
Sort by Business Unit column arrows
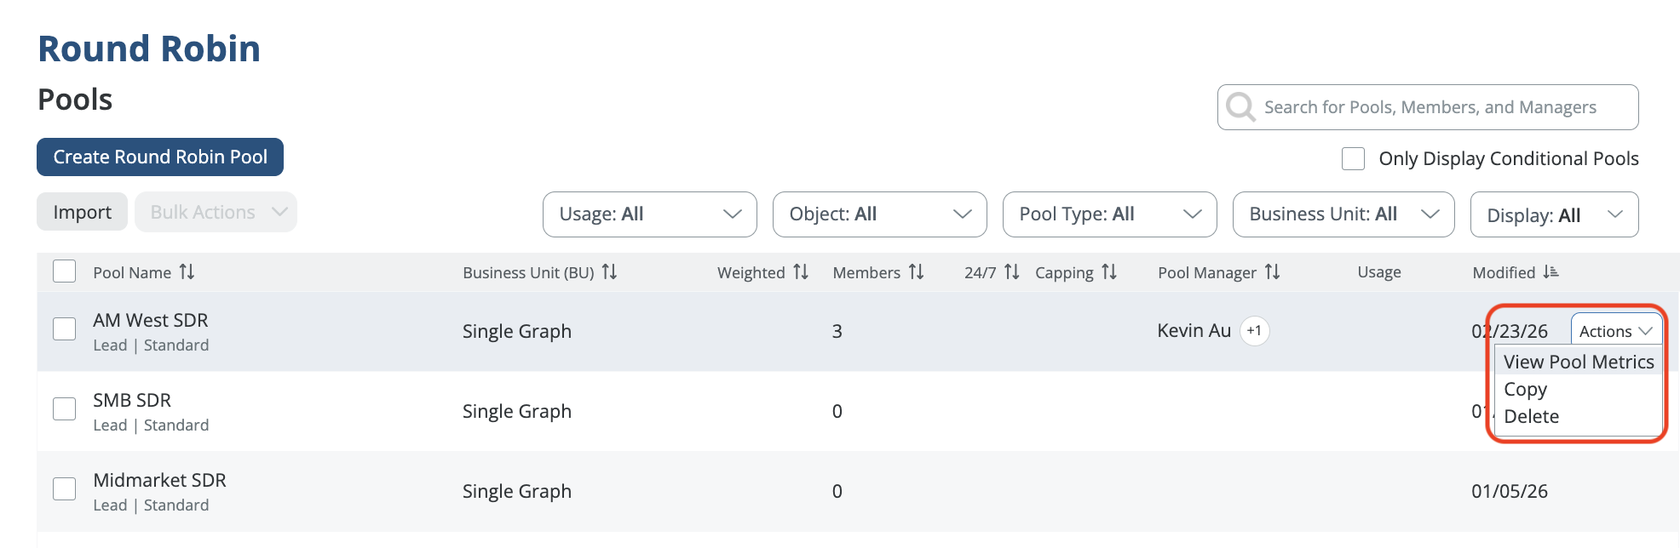[609, 272]
